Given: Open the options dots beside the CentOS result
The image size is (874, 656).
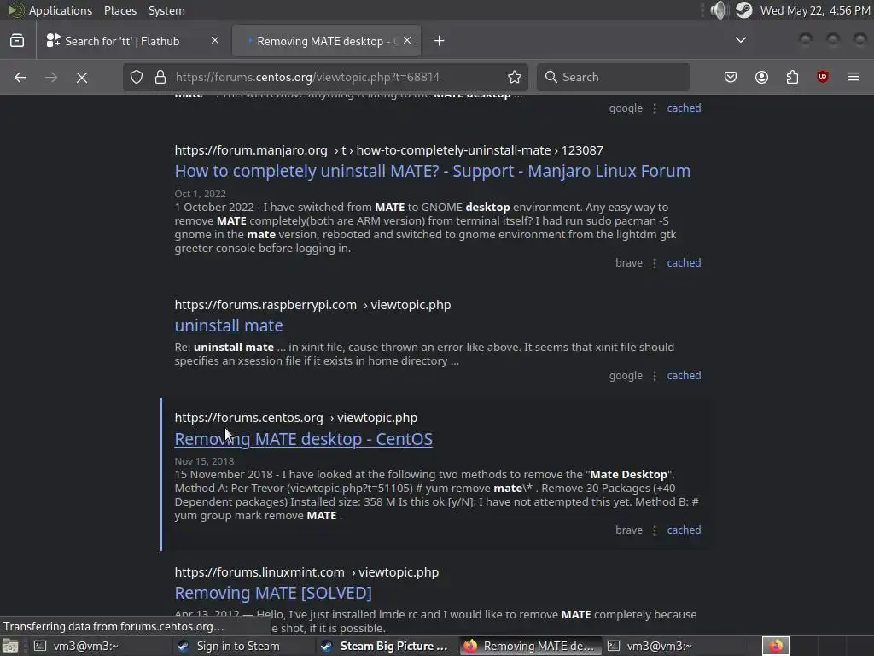Looking at the screenshot, I should pos(655,530).
